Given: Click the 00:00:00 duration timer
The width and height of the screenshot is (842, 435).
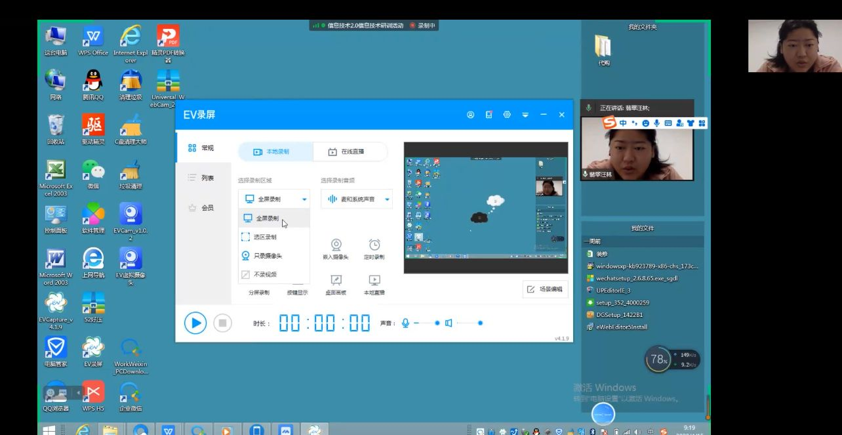Looking at the screenshot, I should pos(325,323).
